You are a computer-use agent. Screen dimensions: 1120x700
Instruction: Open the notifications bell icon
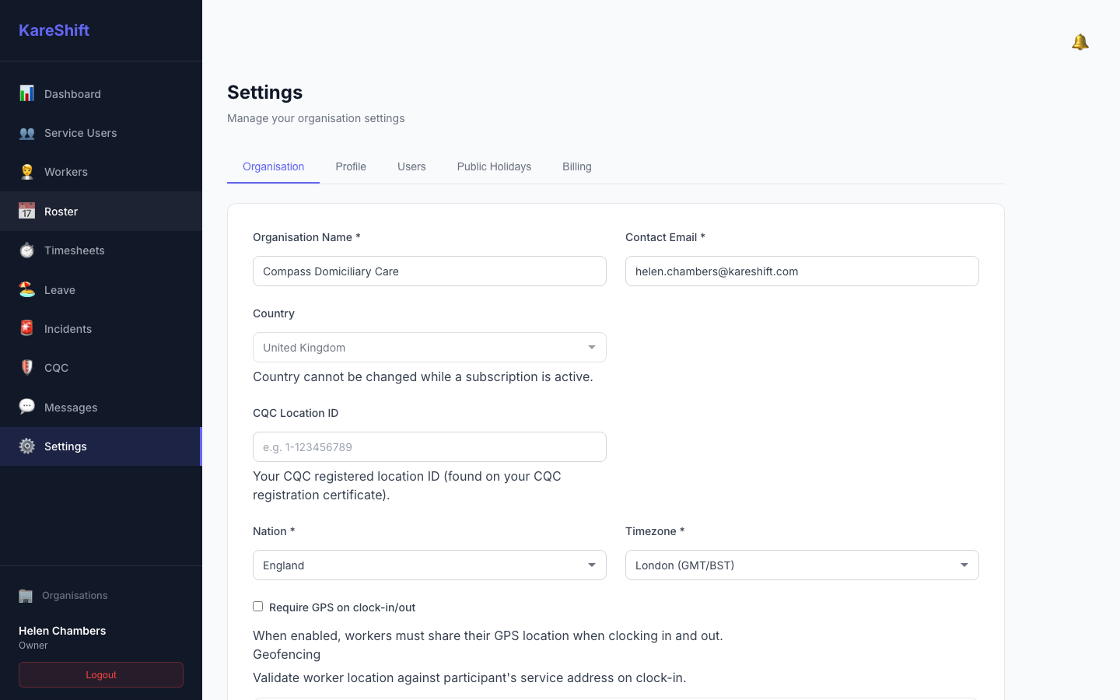1080,42
